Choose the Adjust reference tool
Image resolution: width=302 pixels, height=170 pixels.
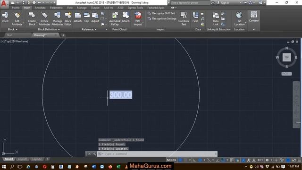[x=95, y=17]
